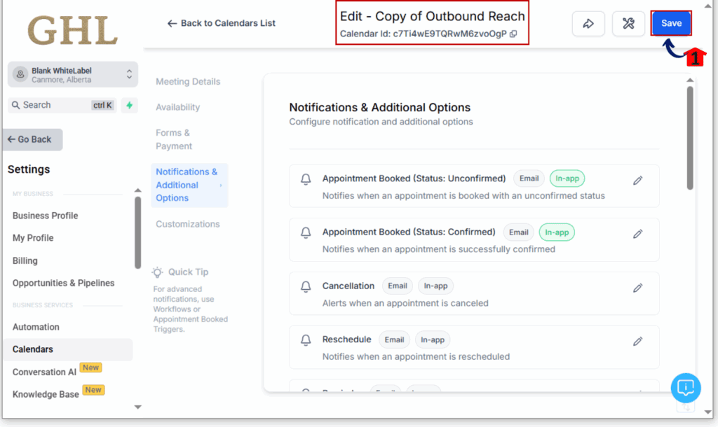Edit Appointment Booked Confirmed notification pencil

tap(637, 234)
